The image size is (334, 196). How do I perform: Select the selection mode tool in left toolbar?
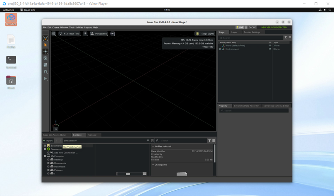(x=46, y=38)
